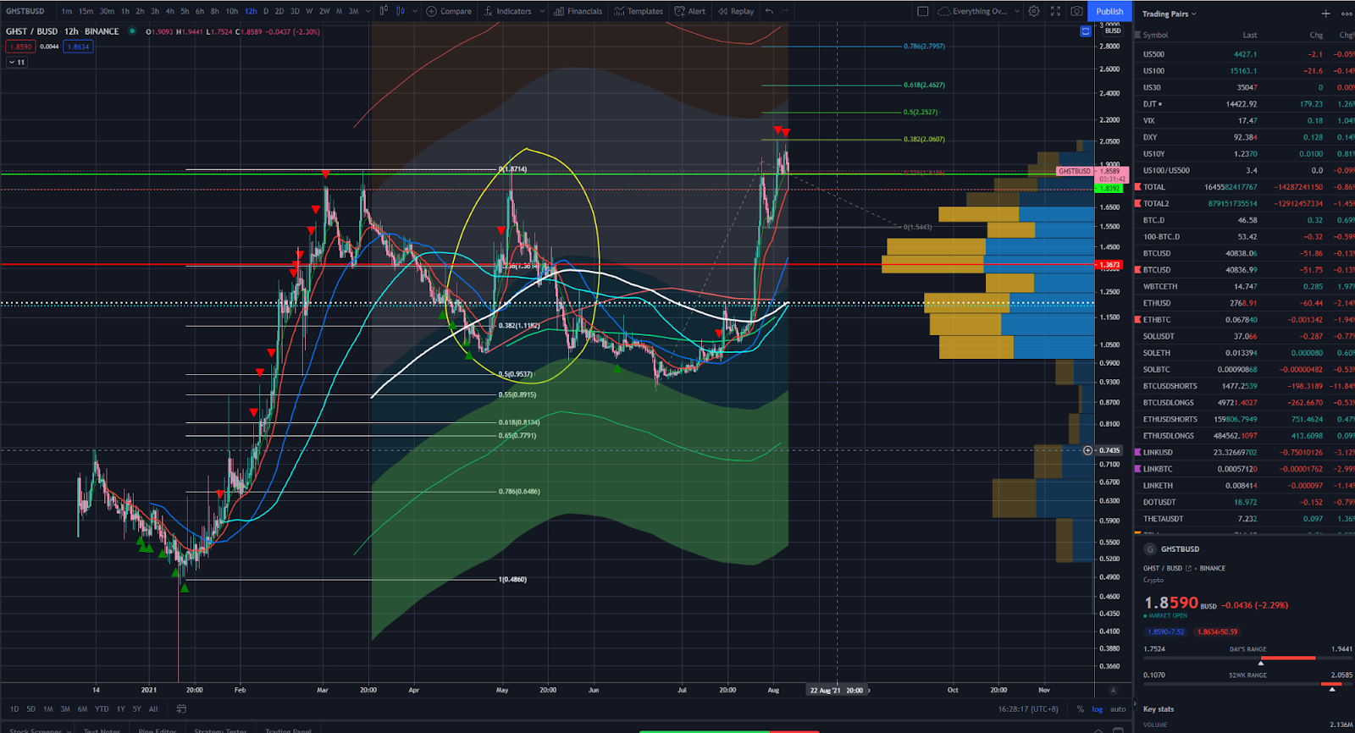
Task: Expand the timeframe list dropdown arrow
Action: (368, 11)
